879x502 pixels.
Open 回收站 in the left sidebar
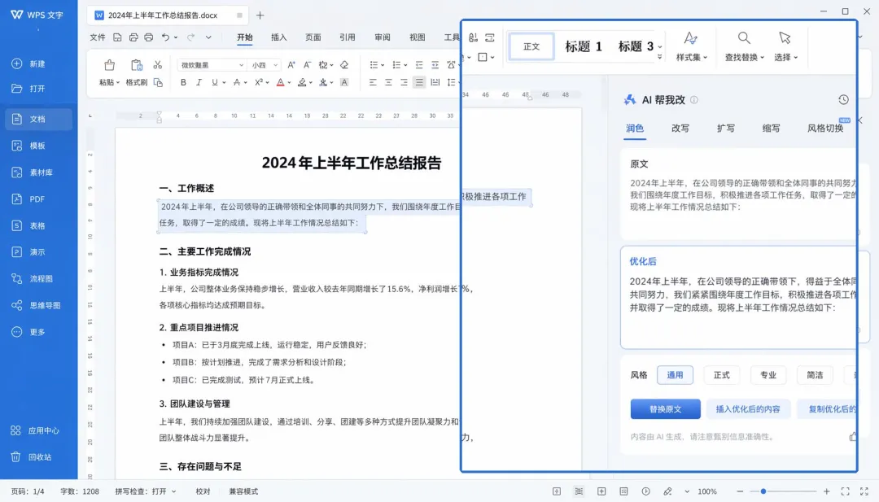(x=33, y=456)
